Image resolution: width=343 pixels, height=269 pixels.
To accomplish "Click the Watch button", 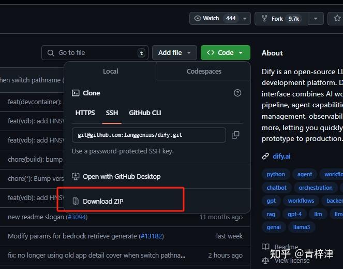I will tap(220, 19).
